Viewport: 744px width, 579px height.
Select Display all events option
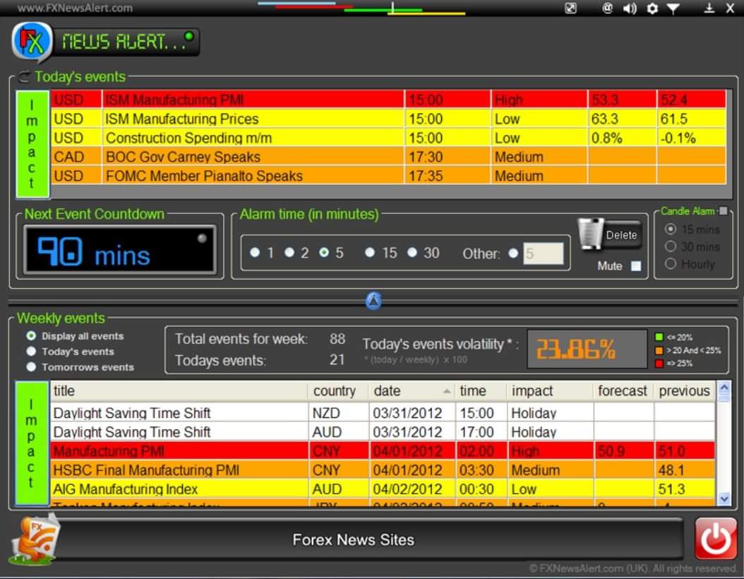point(31,336)
